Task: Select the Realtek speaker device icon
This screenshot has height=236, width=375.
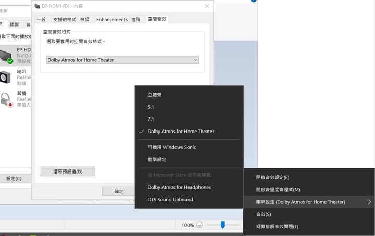Action: pos(6,77)
